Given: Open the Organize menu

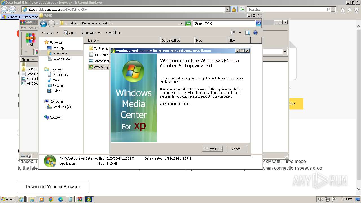Looking at the screenshot, I should (50, 33).
